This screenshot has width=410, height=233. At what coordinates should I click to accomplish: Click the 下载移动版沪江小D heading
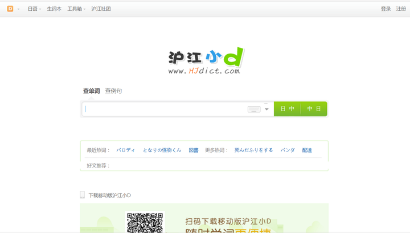tap(109, 195)
